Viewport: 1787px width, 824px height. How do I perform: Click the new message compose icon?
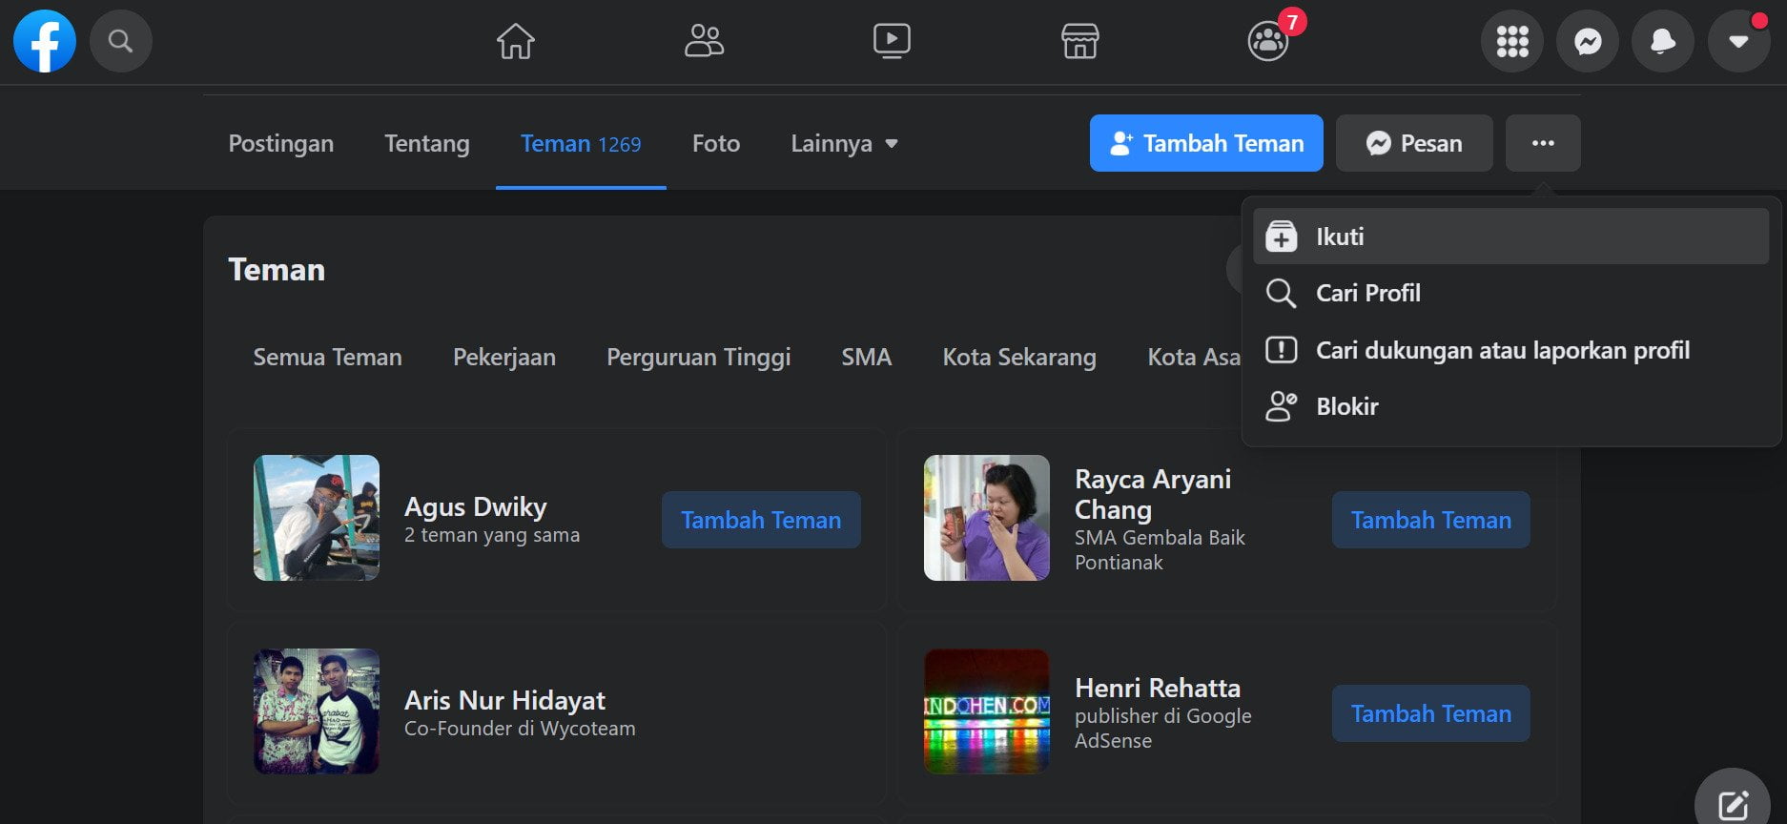[1733, 805]
